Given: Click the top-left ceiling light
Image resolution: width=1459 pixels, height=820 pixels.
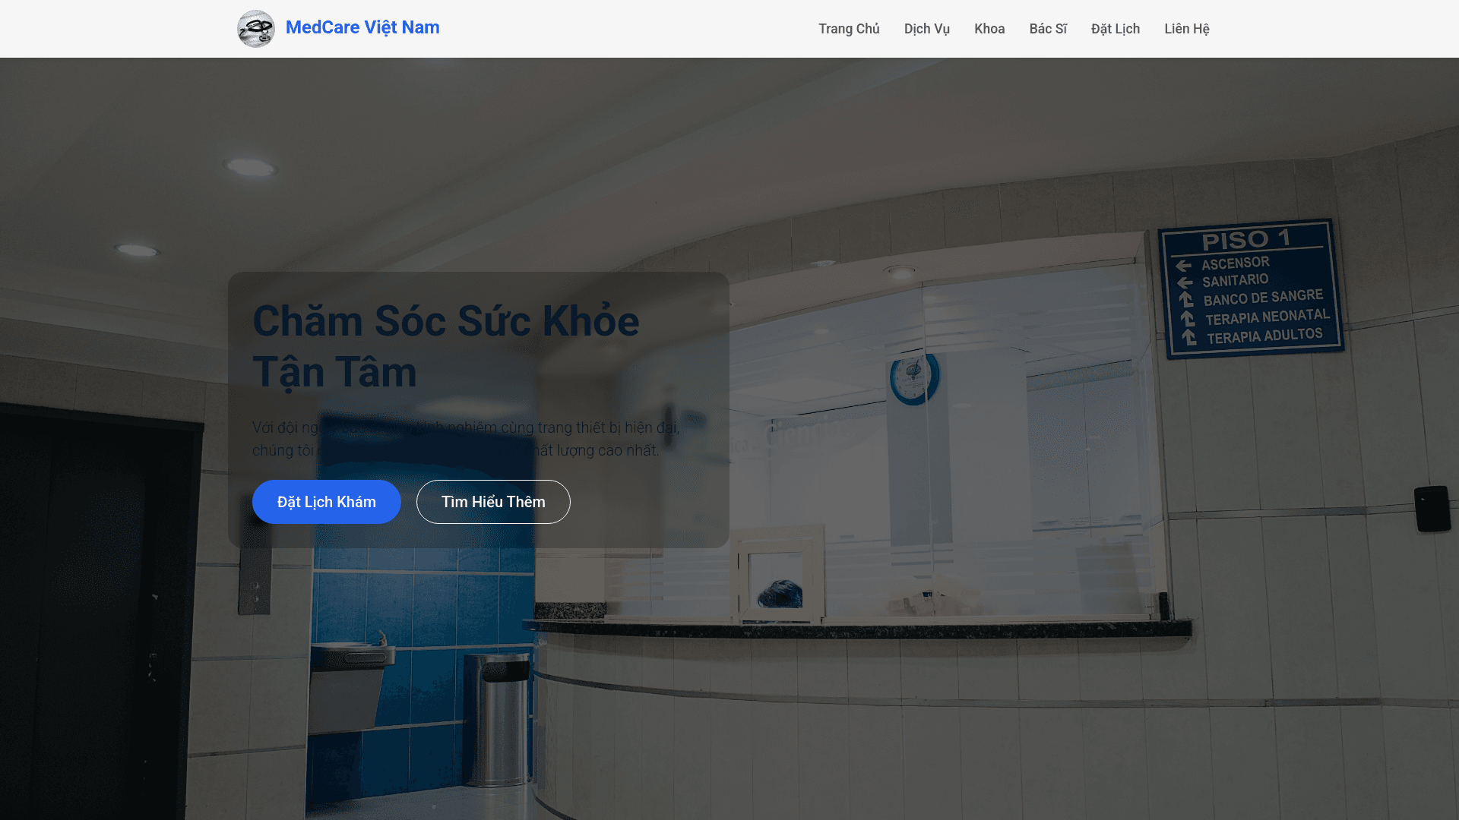Looking at the screenshot, I should [250, 166].
